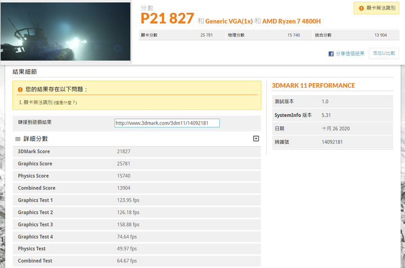Click the 顯卡分數 25 781 cell
This screenshot has width=405, height=268.
pos(182,35)
